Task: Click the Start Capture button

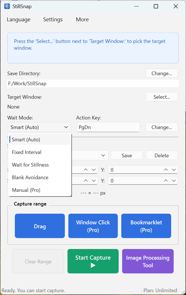Action: [x=93, y=261]
